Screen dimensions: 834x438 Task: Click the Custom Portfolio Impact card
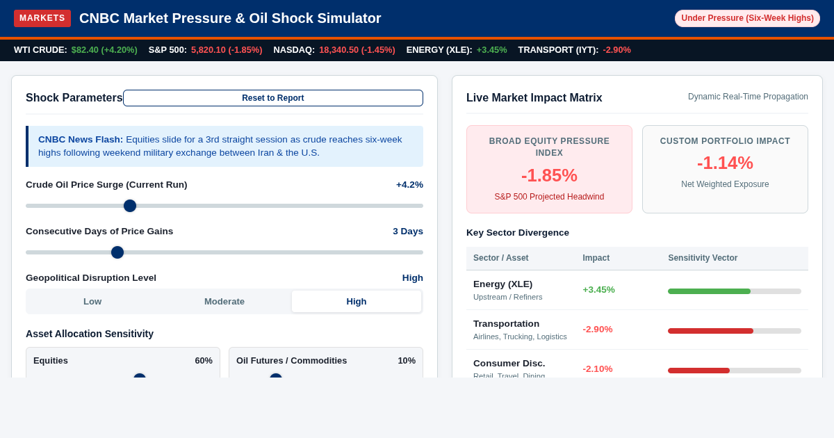tap(725, 169)
